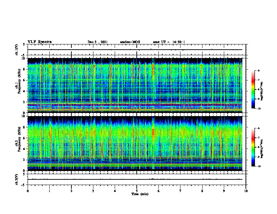Screen dimensions: 277x214
Task: Click the "1" tick on the time axis
Action: coord(49,191)
